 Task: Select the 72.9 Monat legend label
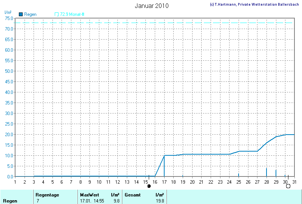click(x=72, y=14)
